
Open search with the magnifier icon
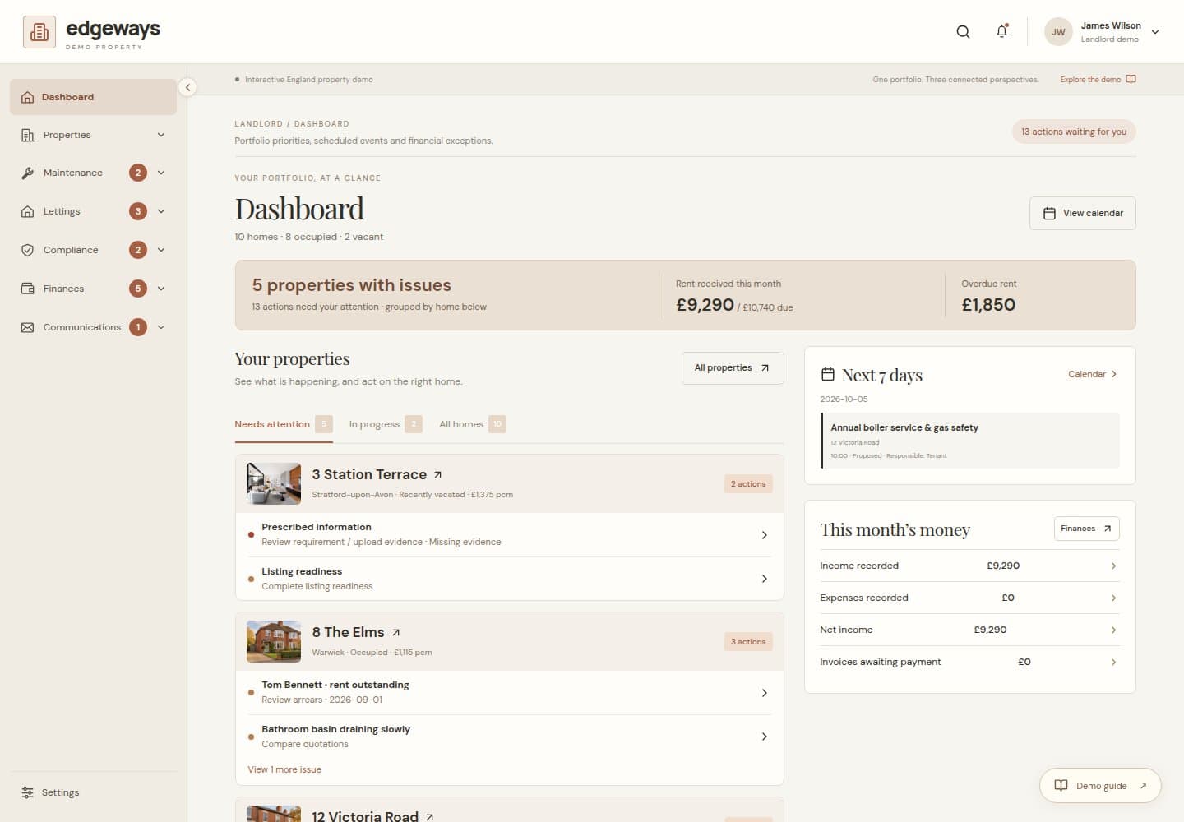pyautogui.click(x=963, y=32)
